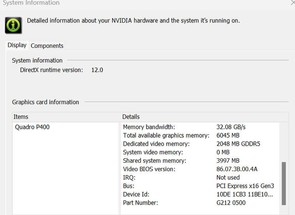This screenshot has height=215, width=295.
Task: Click the Total available graphics memory: label
Action: click(166, 135)
